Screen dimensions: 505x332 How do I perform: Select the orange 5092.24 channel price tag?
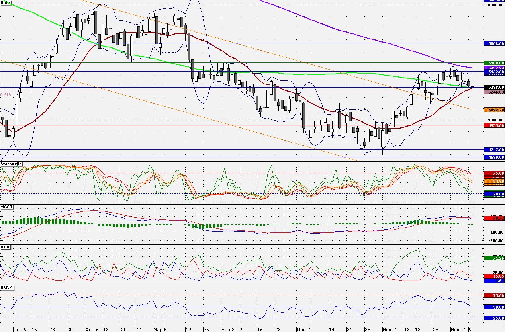(x=494, y=109)
